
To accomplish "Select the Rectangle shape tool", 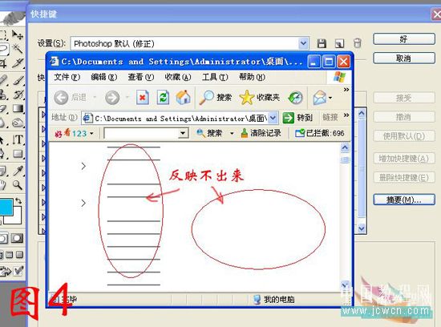I will point(18,154).
